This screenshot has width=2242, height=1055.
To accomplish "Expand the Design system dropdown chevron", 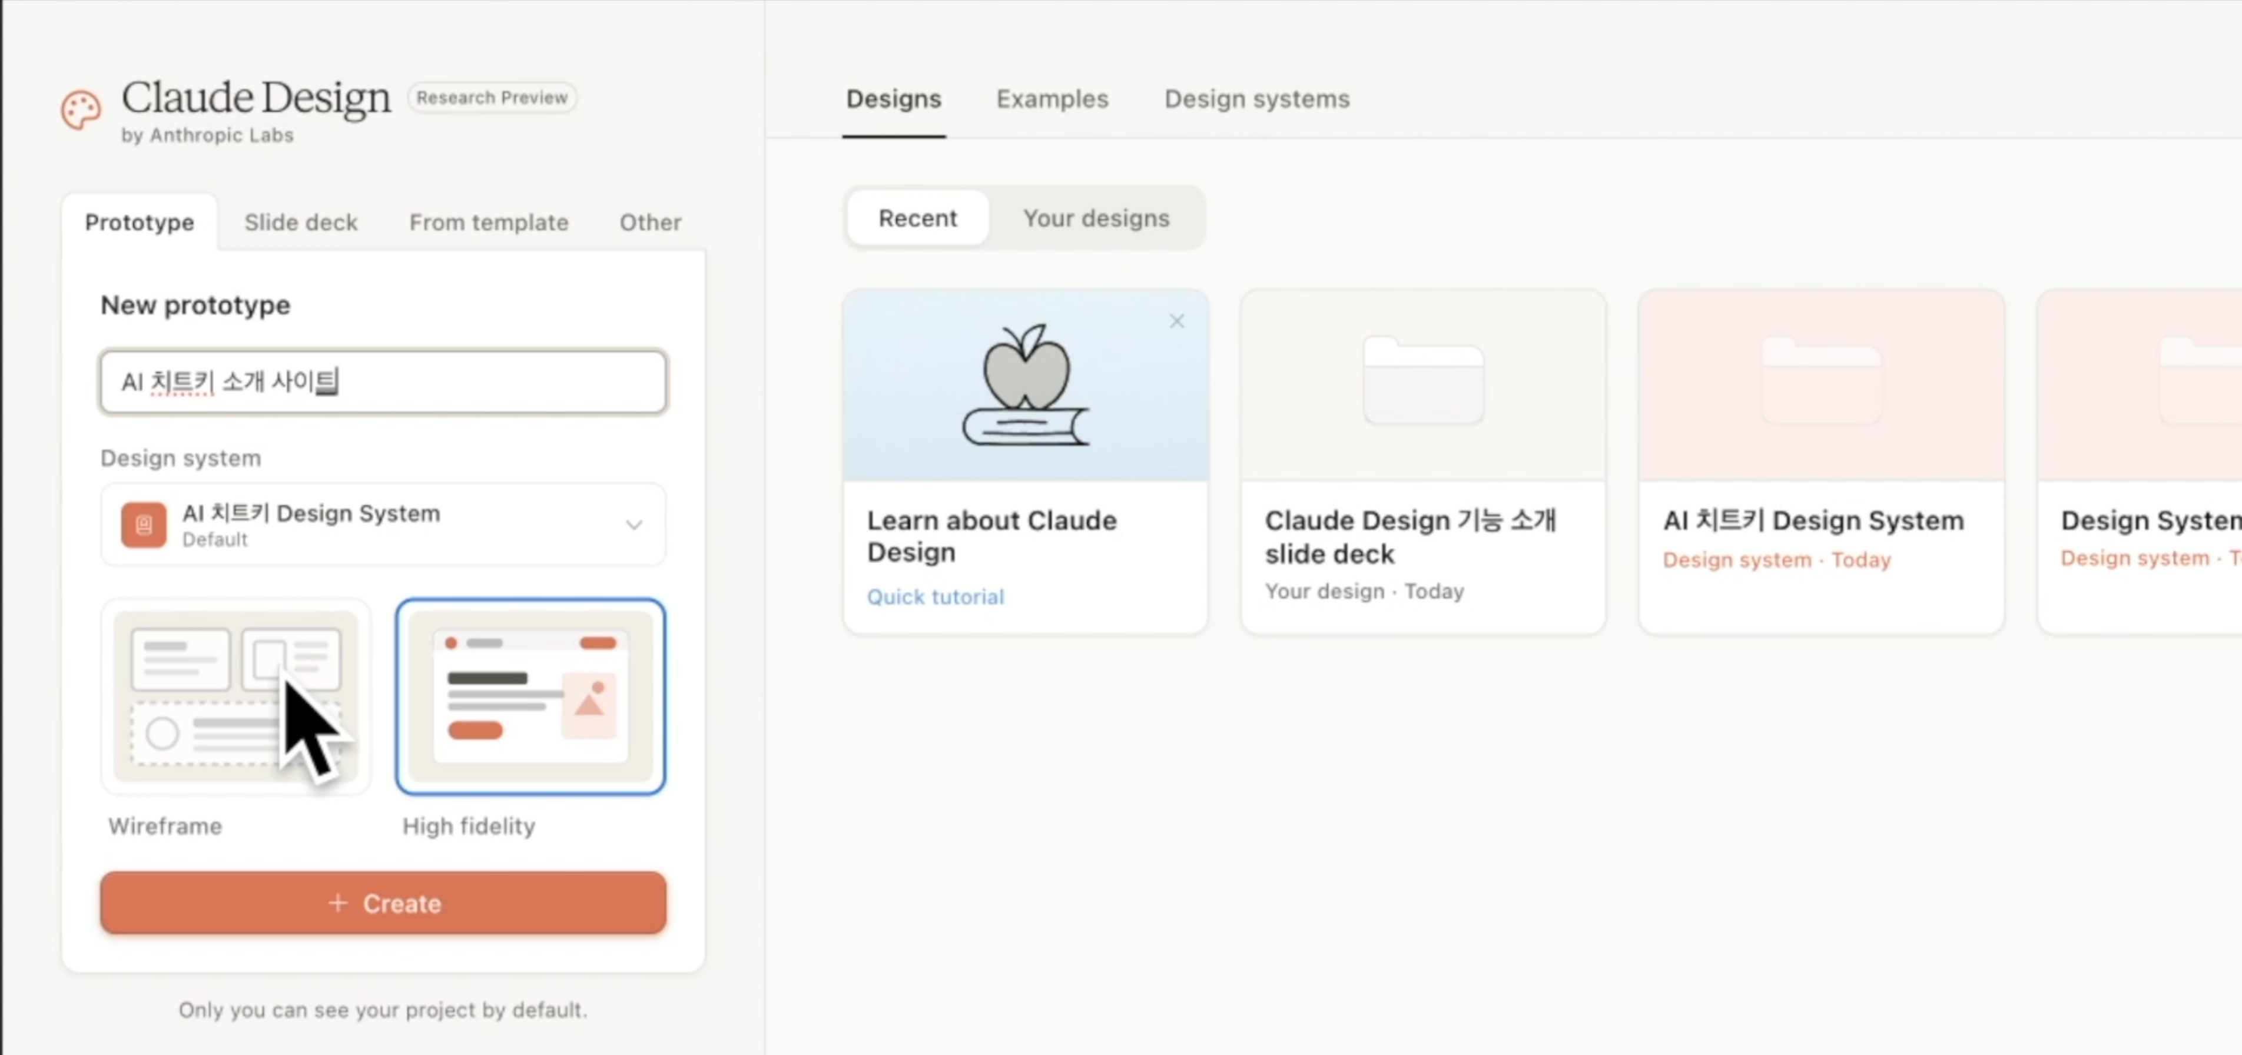I will click(634, 525).
